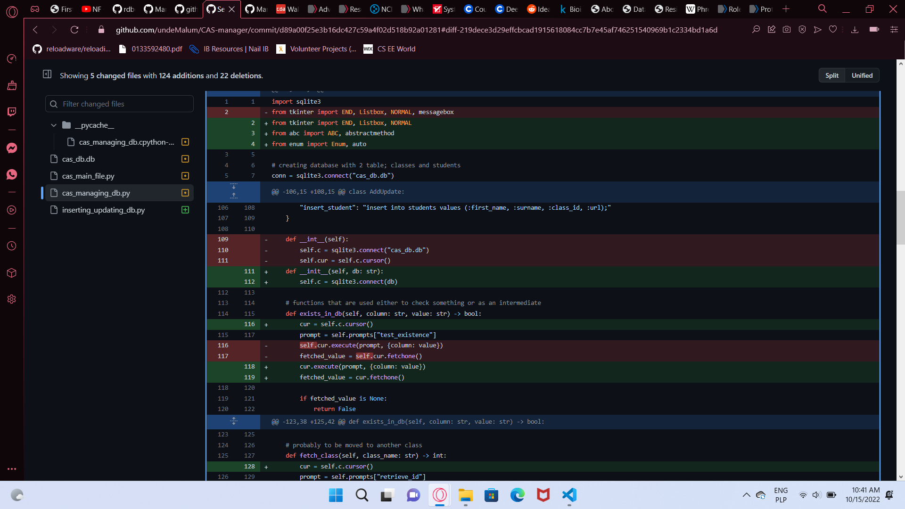The width and height of the screenshot is (905, 509).
Task: Click the page vertical scrollbar thumb
Action: [x=901, y=218]
